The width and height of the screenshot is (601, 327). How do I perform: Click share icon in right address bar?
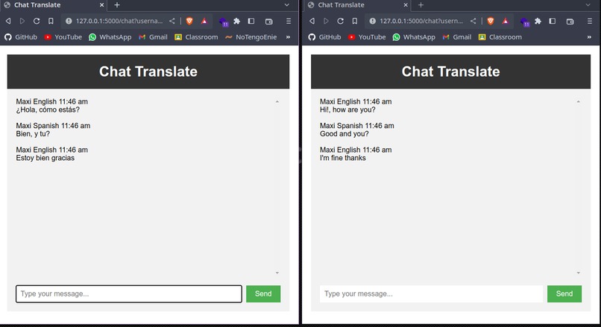(x=473, y=21)
